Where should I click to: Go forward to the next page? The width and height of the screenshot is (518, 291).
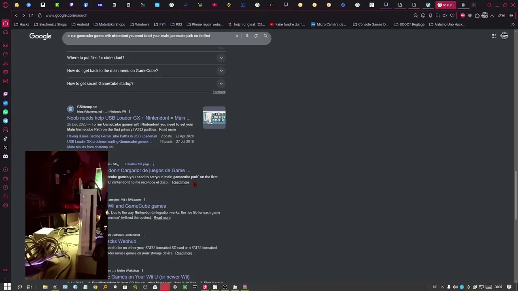pyautogui.click(x=23, y=15)
